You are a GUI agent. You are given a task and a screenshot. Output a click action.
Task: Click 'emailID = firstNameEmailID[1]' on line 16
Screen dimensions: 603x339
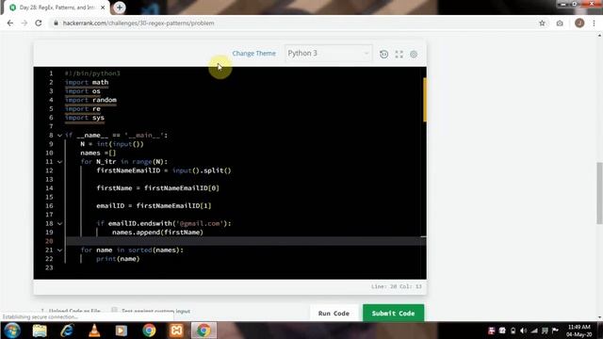click(x=154, y=205)
